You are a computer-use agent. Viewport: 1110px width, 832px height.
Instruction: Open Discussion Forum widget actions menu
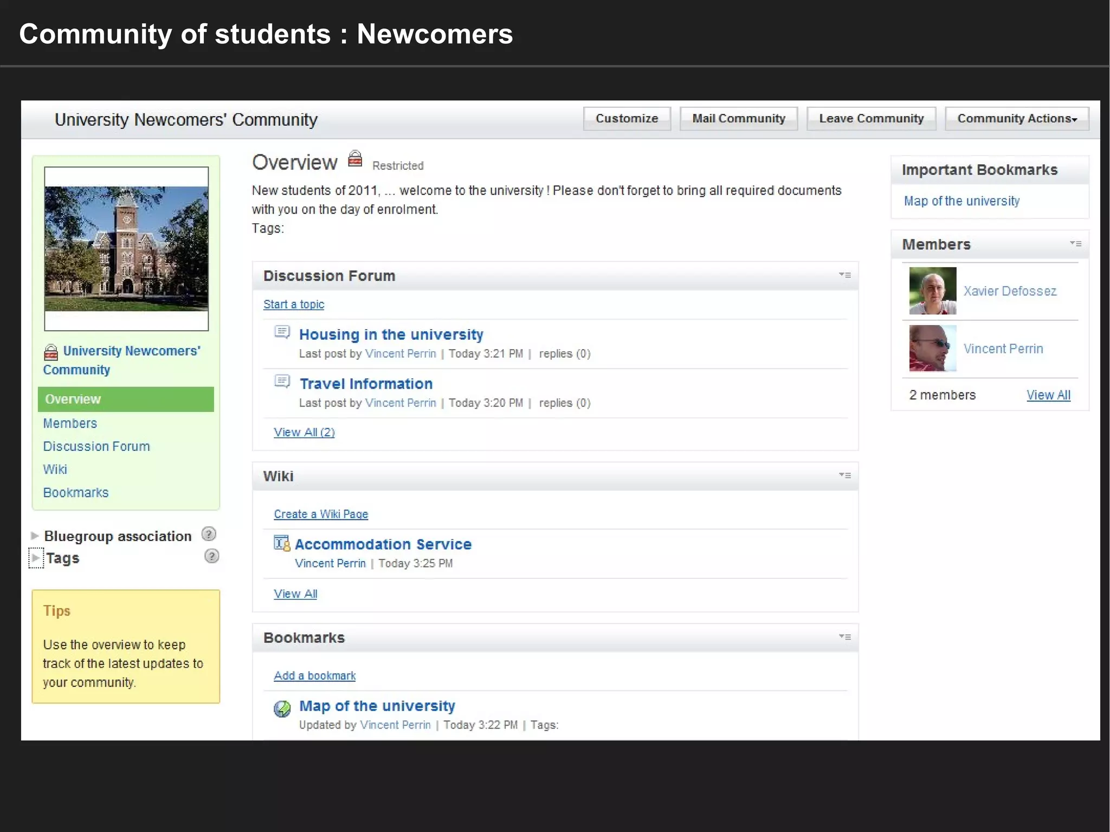pos(845,275)
